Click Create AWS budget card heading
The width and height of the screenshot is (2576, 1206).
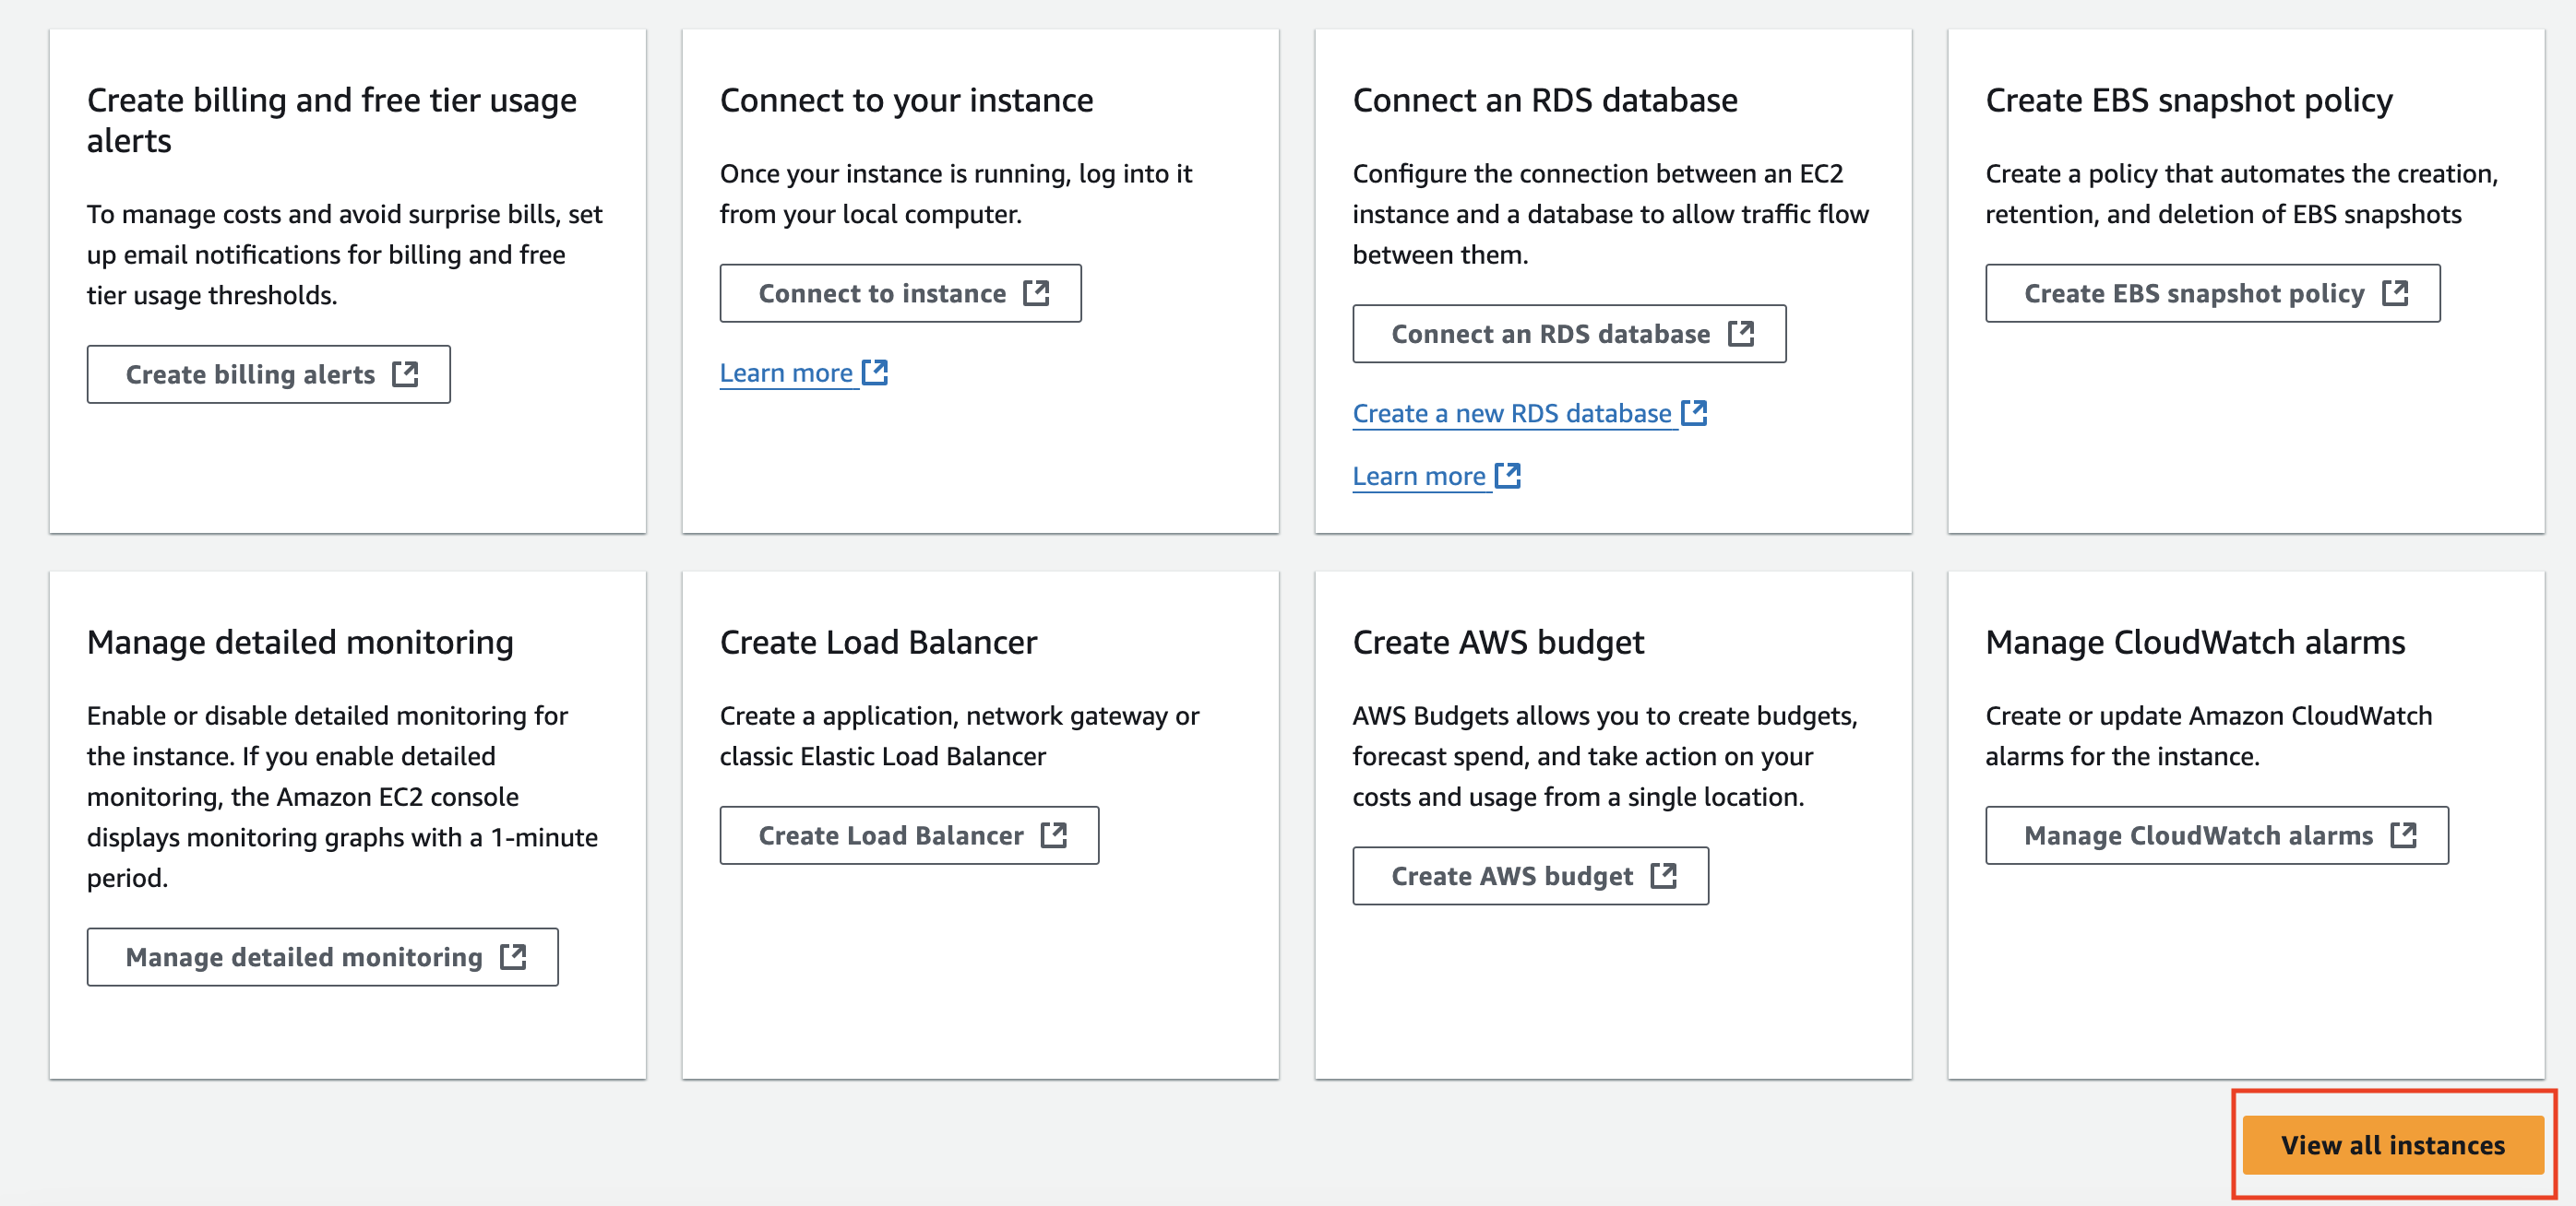click(x=1497, y=642)
